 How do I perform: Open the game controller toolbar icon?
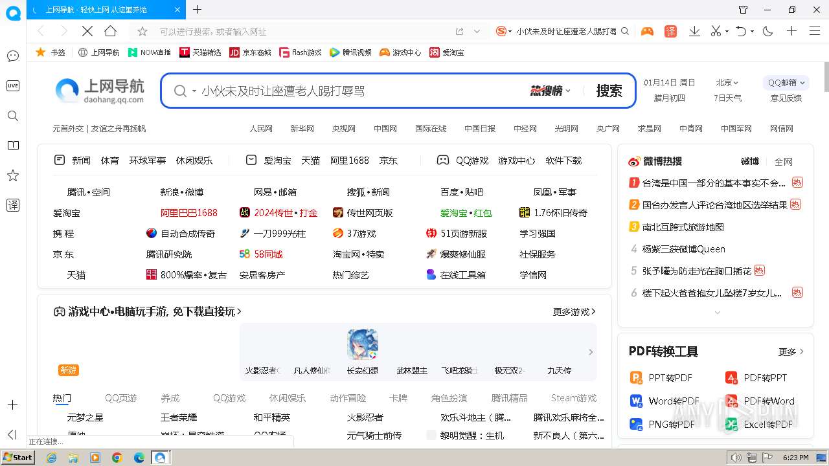pos(647,31)
